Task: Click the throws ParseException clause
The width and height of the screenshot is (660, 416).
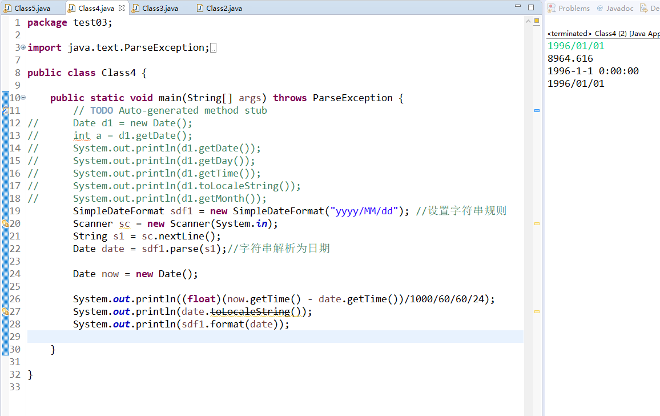Action: click(x=332, y=98)
